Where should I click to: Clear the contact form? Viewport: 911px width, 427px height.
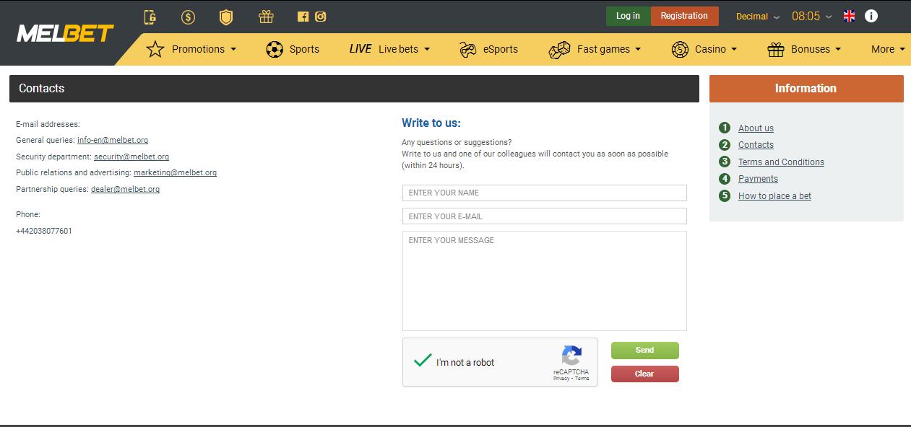(x=645, y=374)
